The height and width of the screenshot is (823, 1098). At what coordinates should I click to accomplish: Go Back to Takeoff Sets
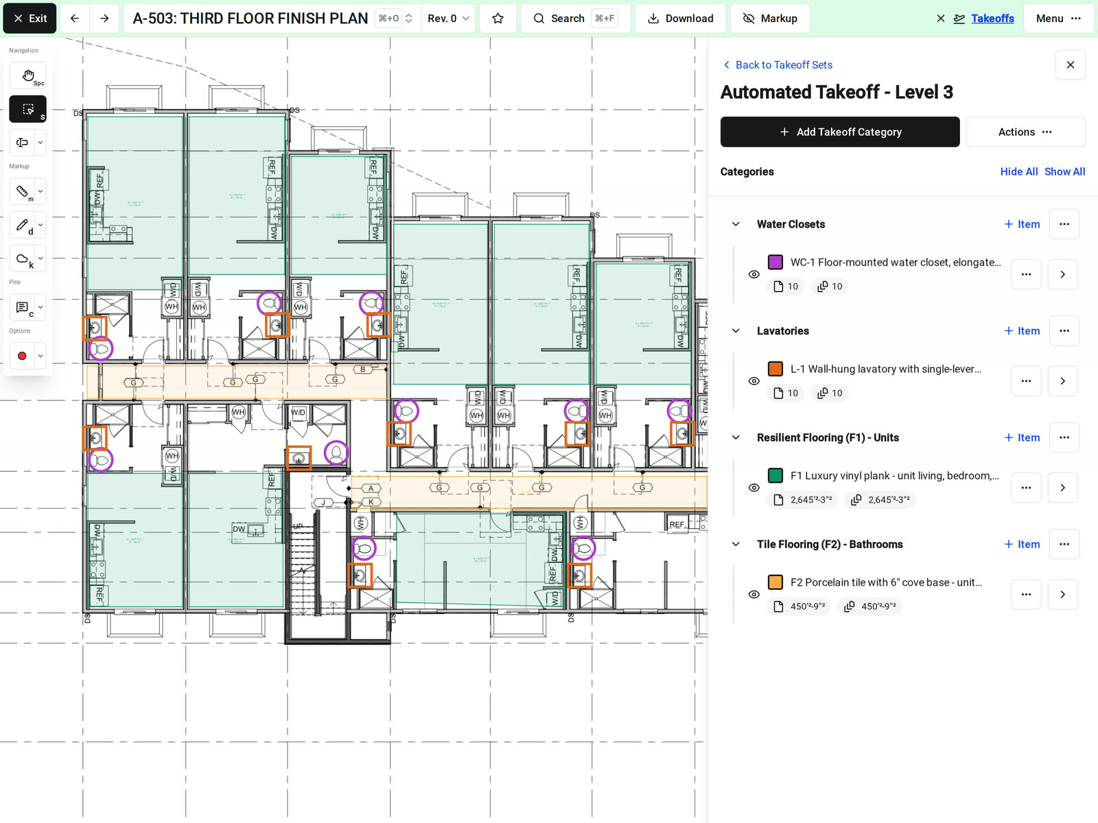click(x=778, y=65)
